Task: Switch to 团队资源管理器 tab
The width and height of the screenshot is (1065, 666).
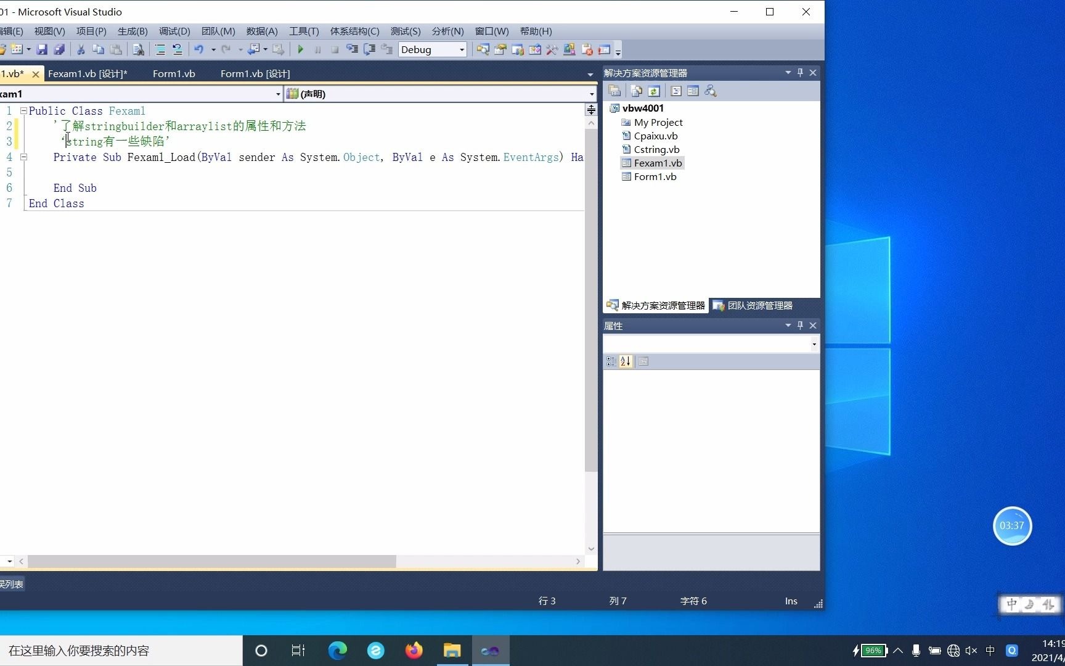Action: (753, 306)
